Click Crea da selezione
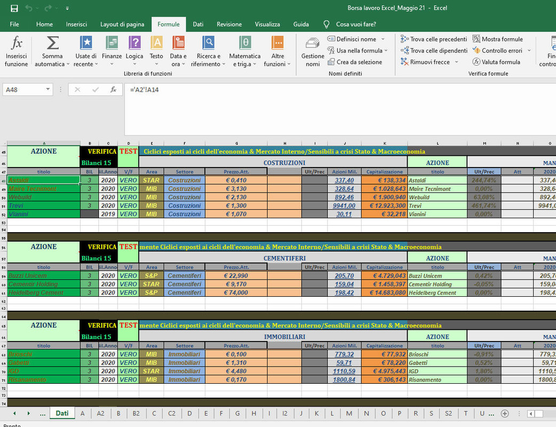Viewport: 556px width, 427px height. pos(355,62)
